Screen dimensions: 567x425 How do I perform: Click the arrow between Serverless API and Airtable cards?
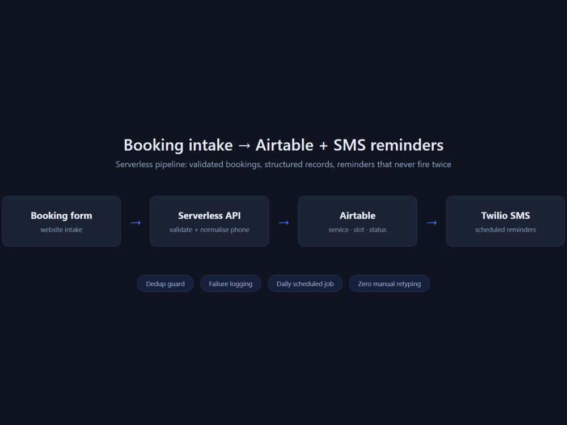click(x=283, y=223)
